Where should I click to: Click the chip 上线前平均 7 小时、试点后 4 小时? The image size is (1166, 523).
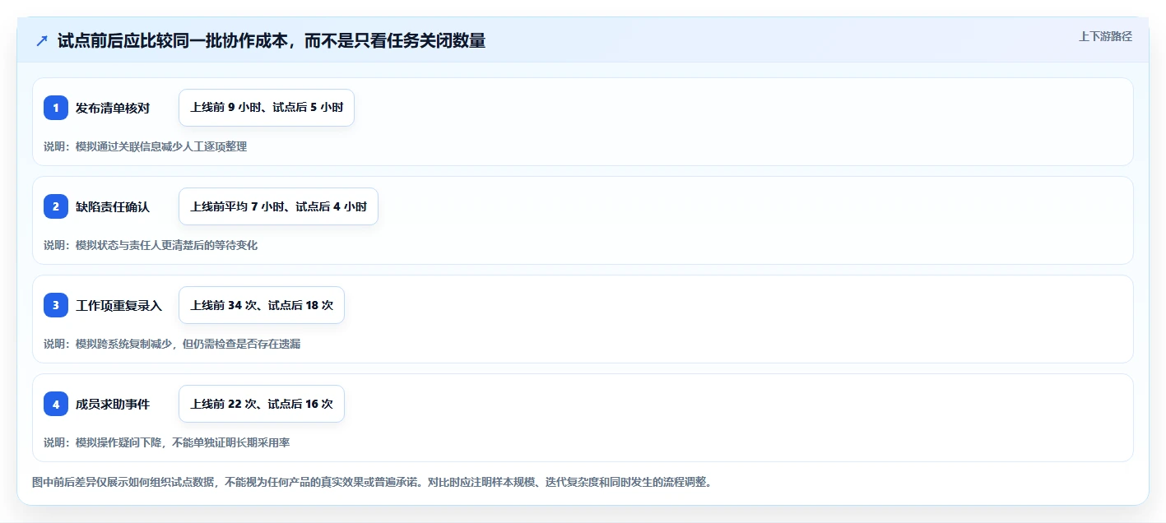point(278,206)
